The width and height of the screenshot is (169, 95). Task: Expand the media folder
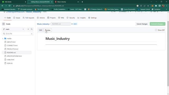point(3,39)
